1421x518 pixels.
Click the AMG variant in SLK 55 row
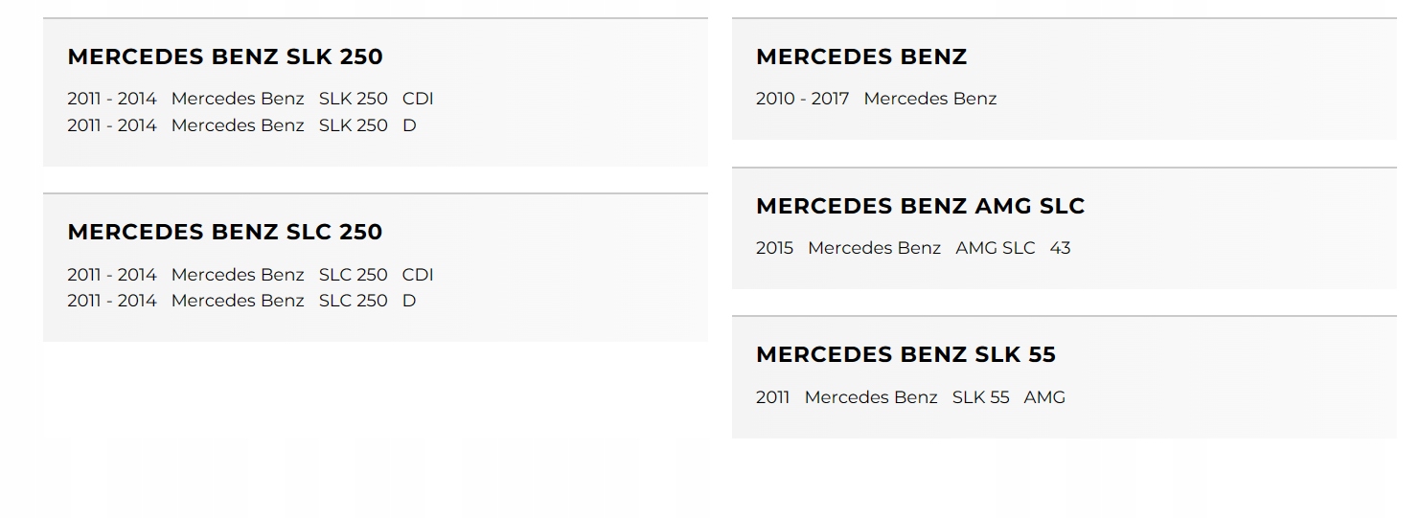pos(1044,397)
